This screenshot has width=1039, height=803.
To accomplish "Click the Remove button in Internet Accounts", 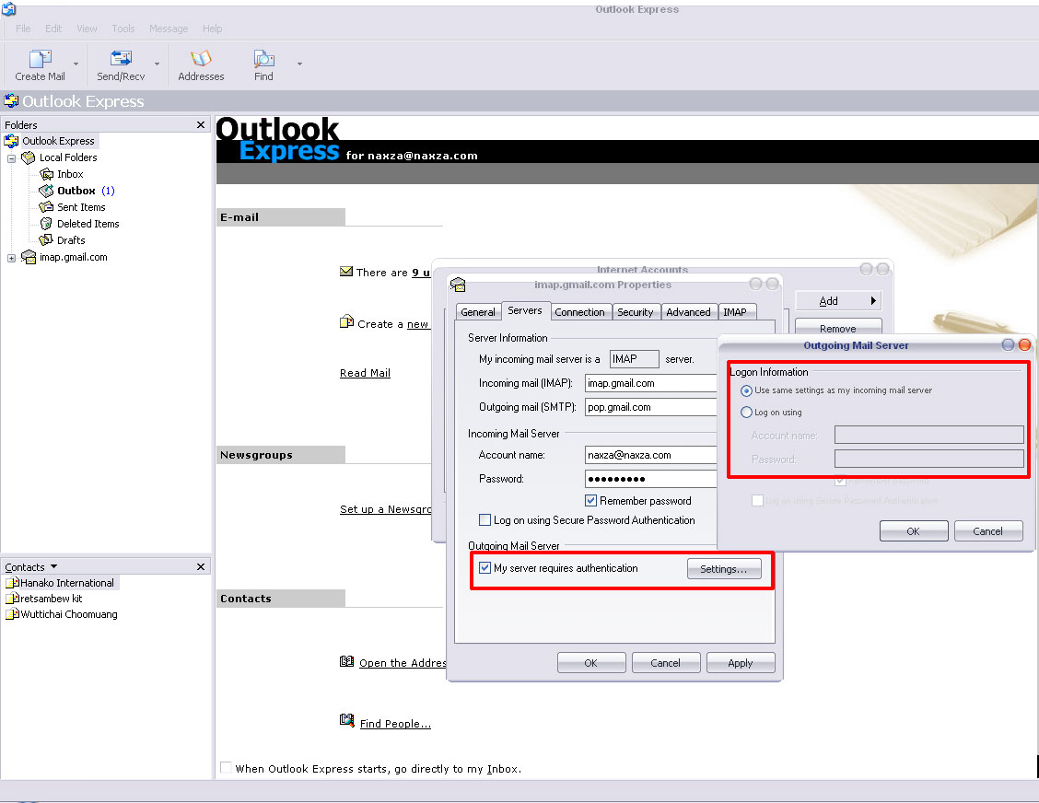I will pyautogui.click(x=838, y=327).
